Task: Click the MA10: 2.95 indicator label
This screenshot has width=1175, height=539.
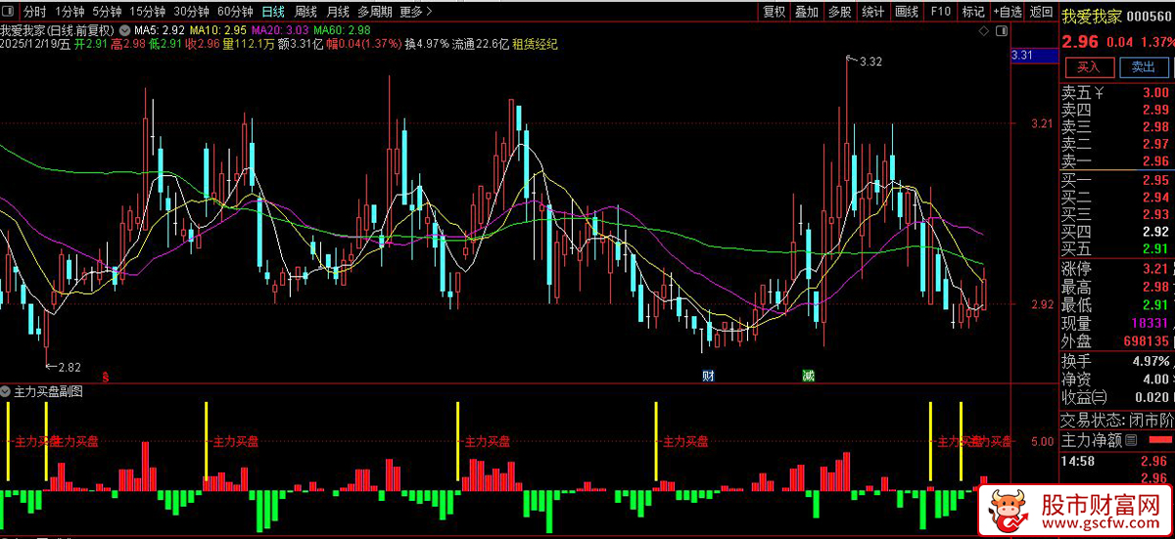Action: (x=218, y=30)
